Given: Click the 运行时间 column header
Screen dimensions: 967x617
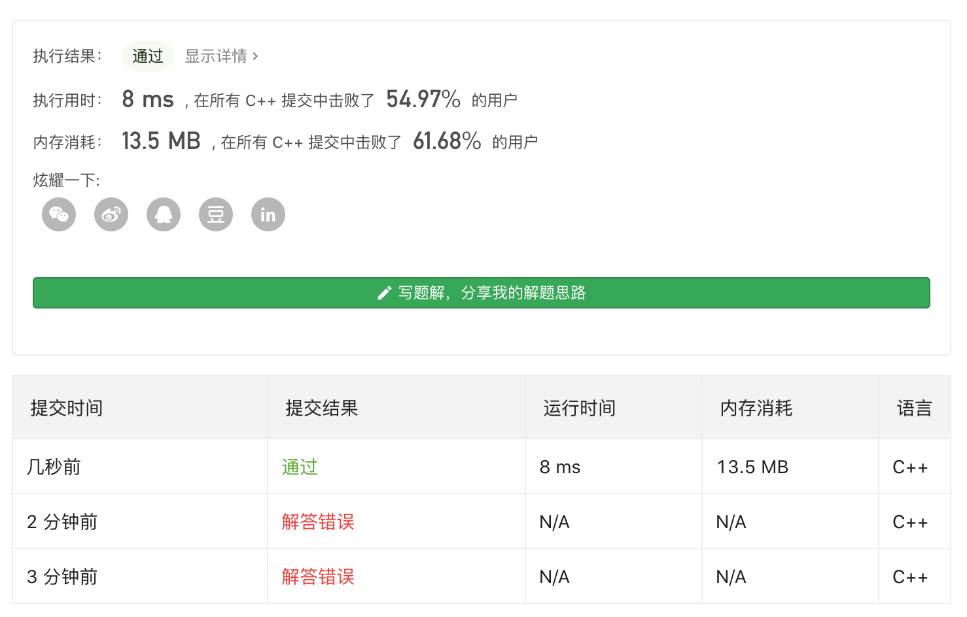Looking at the screenshot, I should click(580, 408).
